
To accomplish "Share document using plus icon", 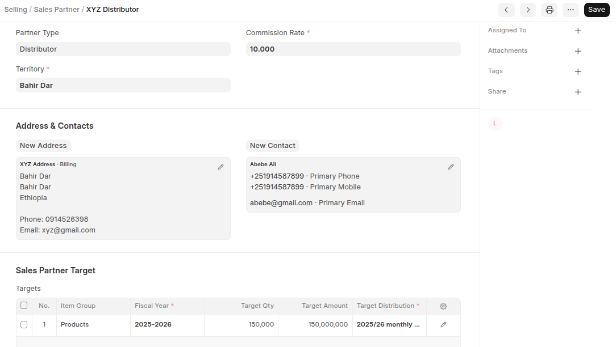I will [578, 92].
